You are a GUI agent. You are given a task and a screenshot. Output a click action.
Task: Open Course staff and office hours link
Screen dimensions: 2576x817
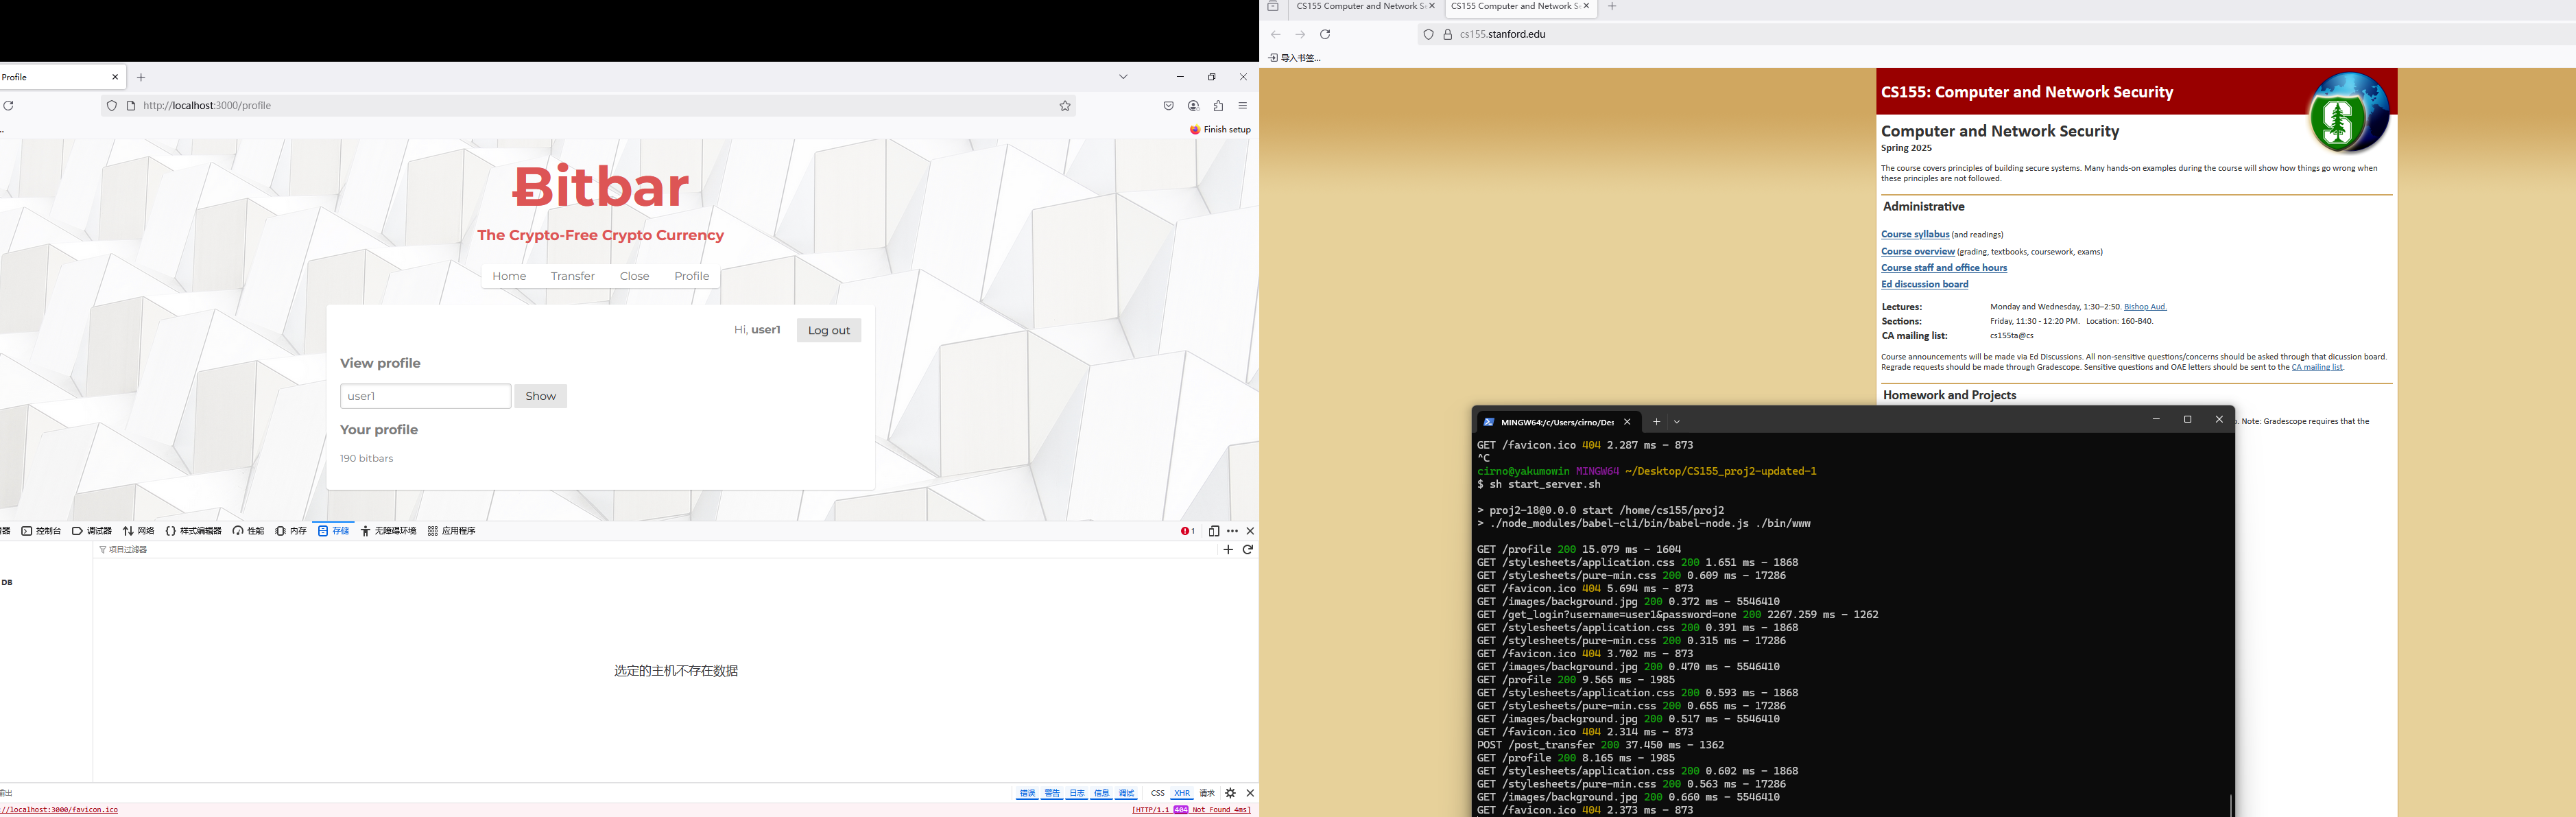pos(1944,268)
